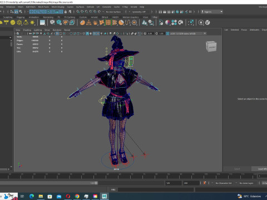
Task: Open File Explorer from the taskbar
Action: click(x=41, y=196)
